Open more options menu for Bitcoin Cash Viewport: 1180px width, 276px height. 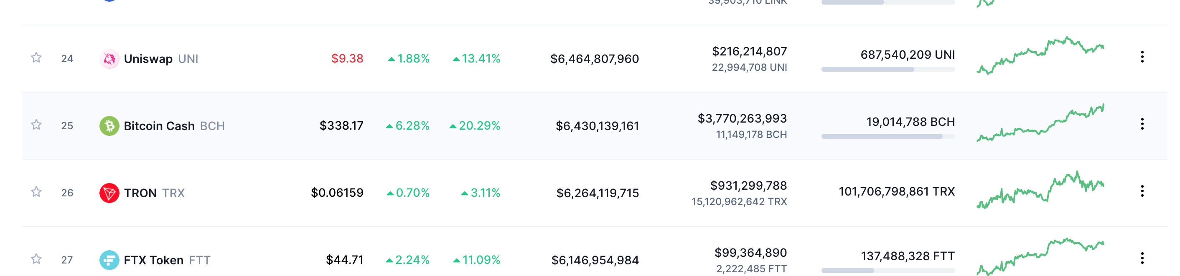click(x=1142, y=124)
